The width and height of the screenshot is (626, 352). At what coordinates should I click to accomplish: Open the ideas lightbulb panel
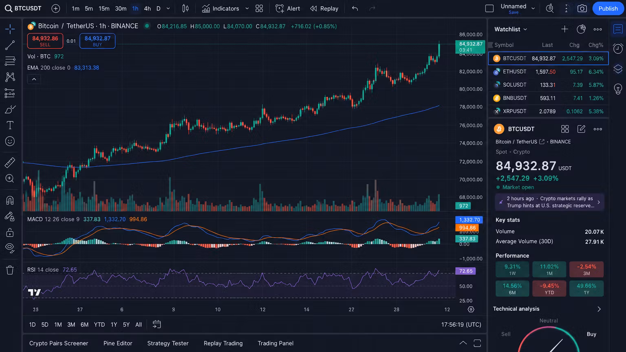(x=618, y=89)
